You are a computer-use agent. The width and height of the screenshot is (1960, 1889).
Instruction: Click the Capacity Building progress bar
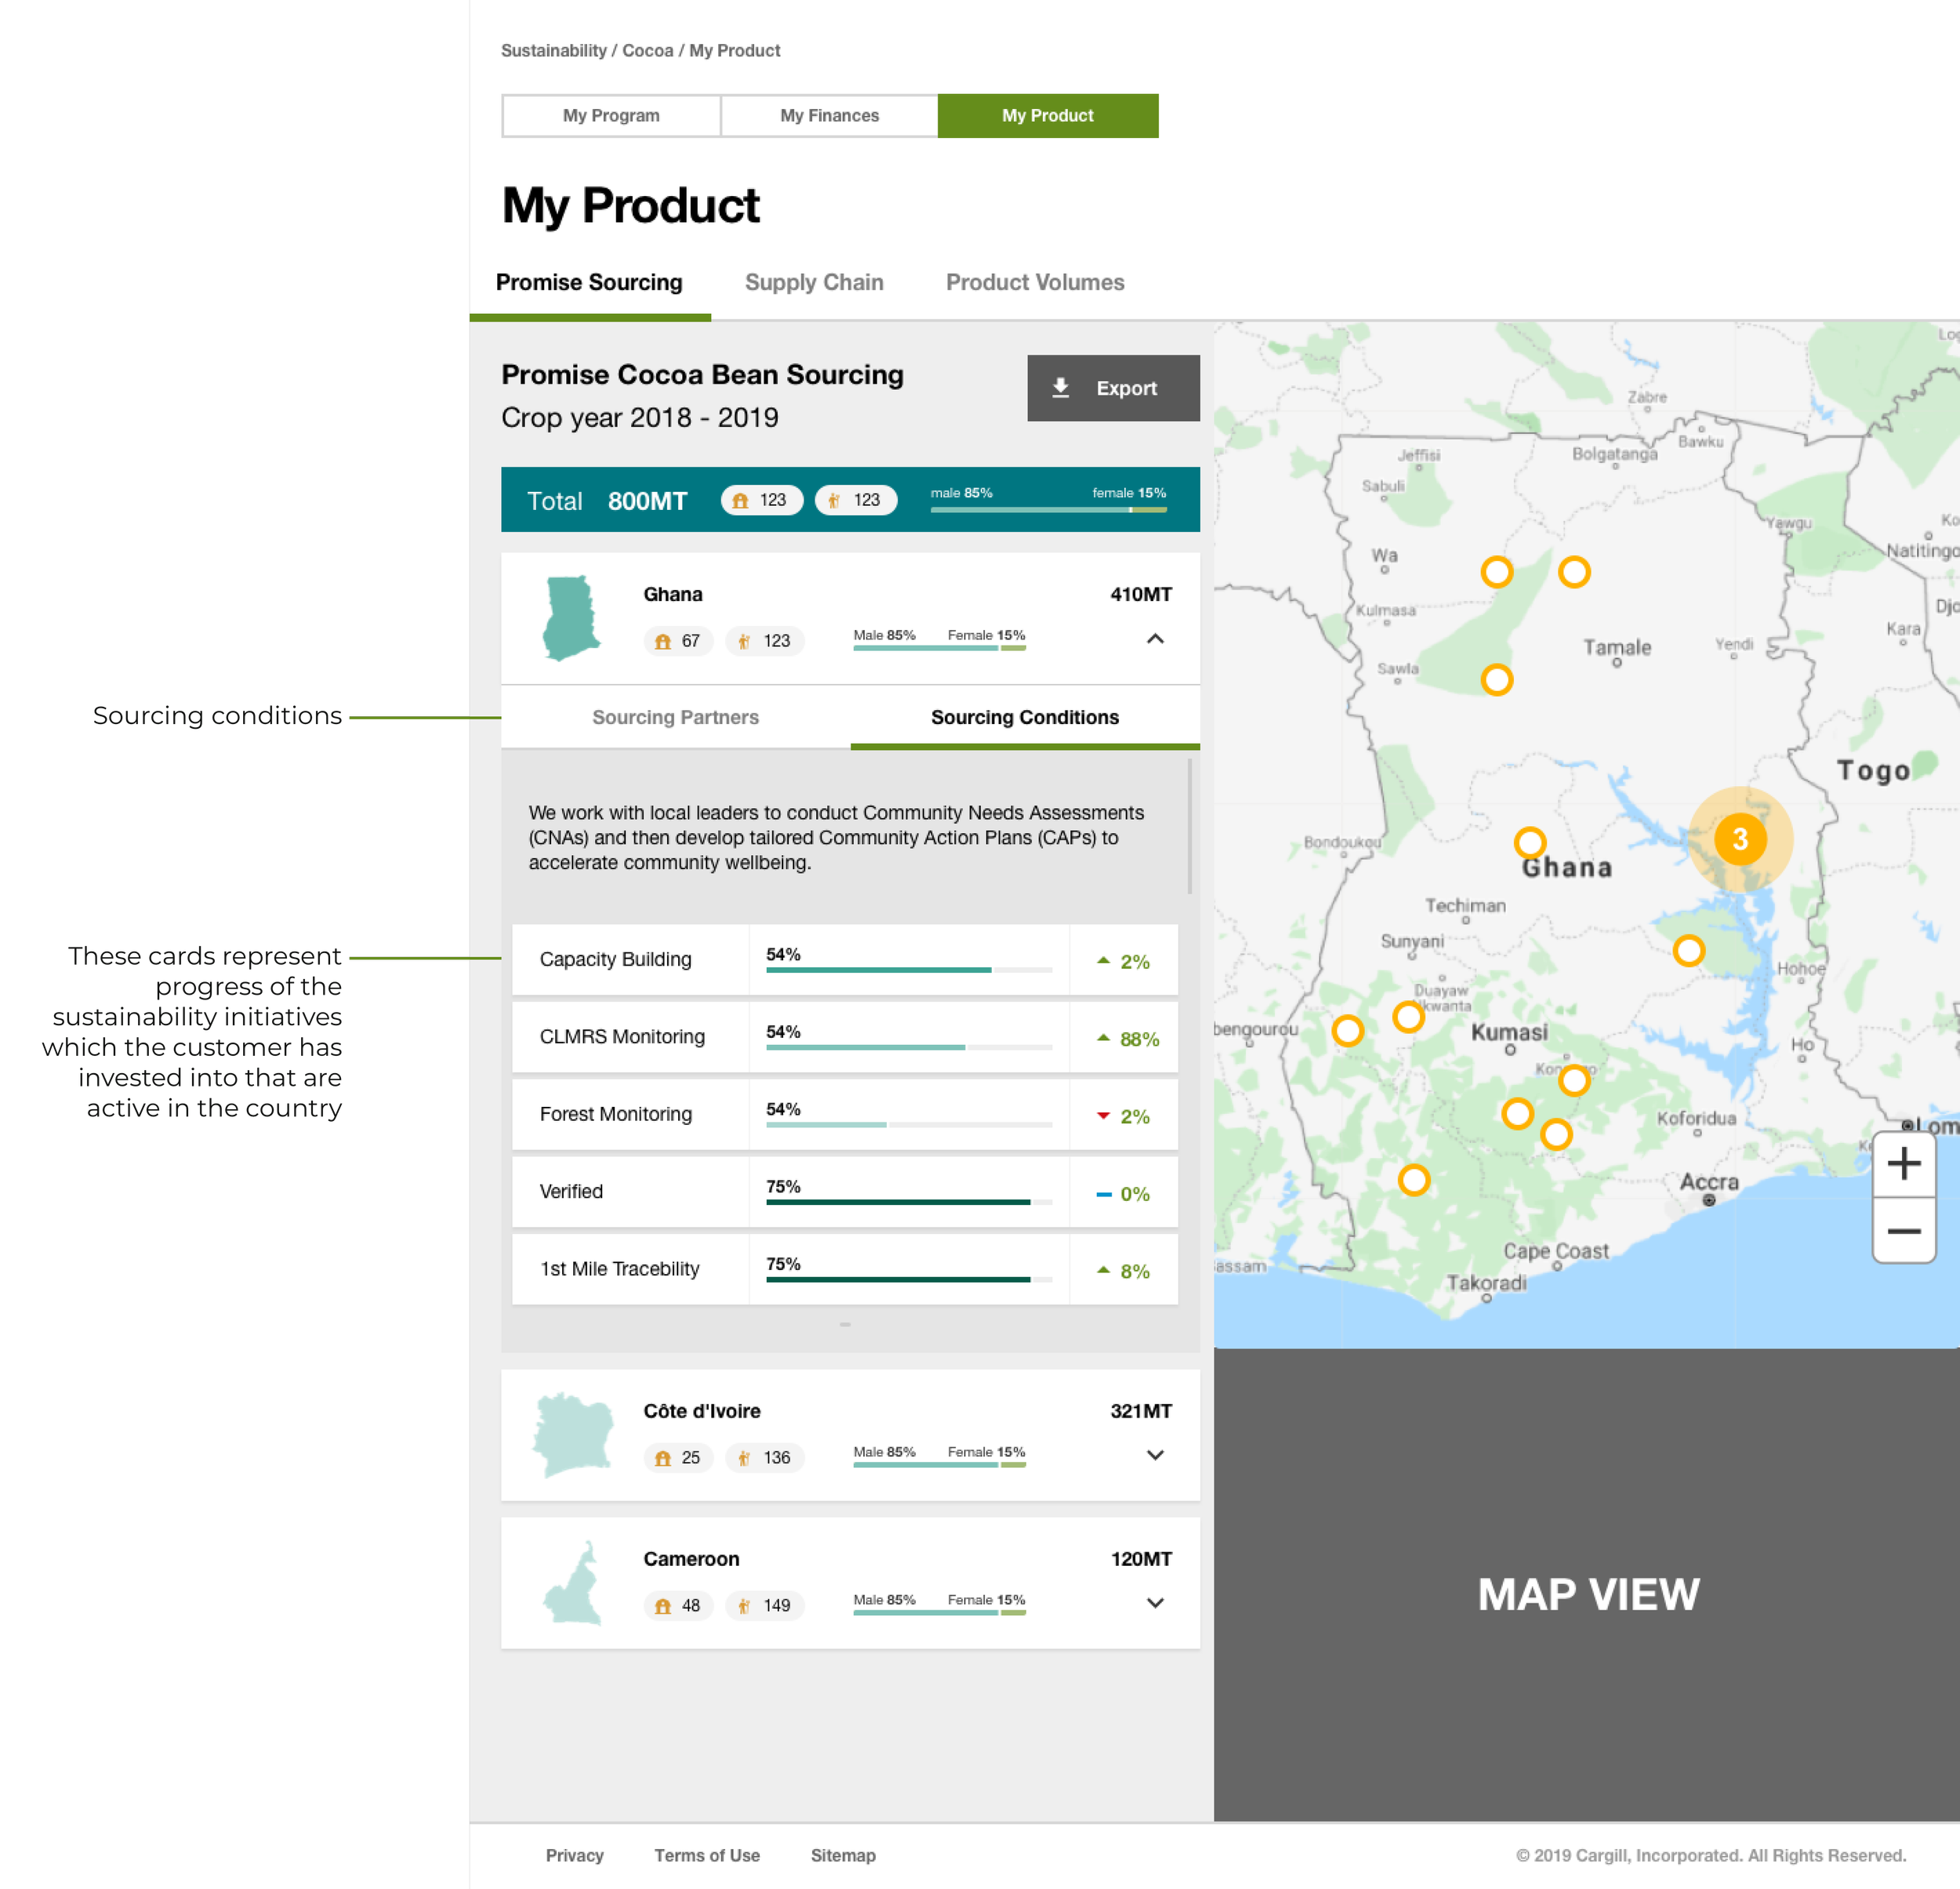tap(909, 970)
